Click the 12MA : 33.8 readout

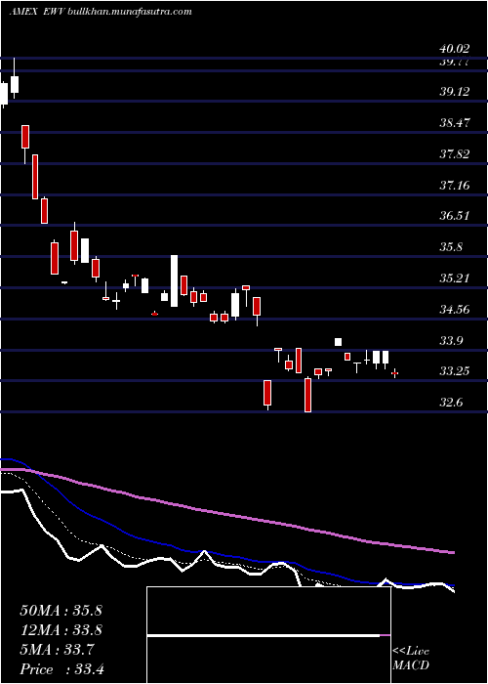(x=61, y=630)
